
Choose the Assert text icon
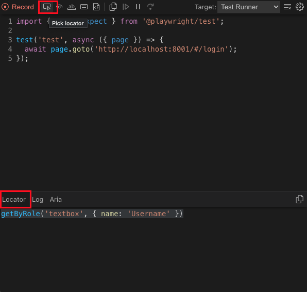72,7
